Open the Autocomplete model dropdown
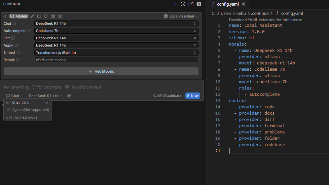 coord(116,31)
